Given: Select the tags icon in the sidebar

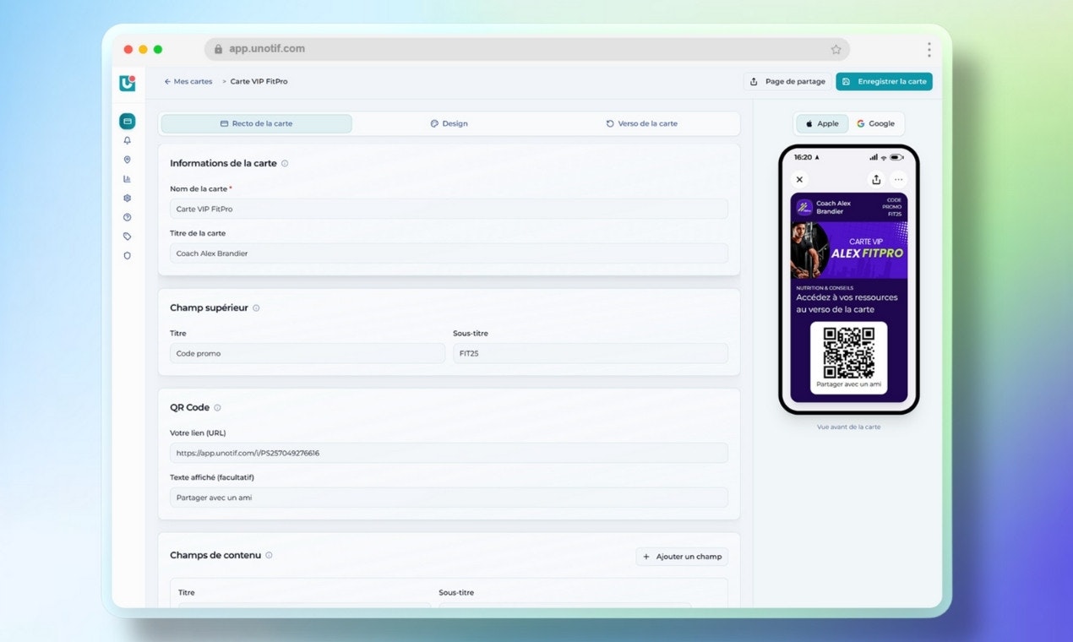Looking at the screenshot, I should tap(127, 237).
